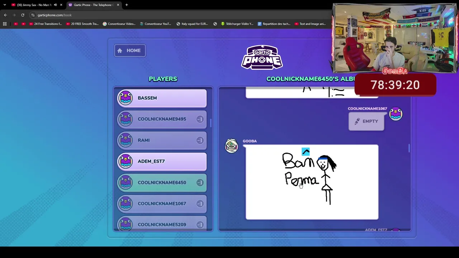The image size is (459, 258).
Task: Click BASSEM's bird avatar
Action: pos(126,98)
